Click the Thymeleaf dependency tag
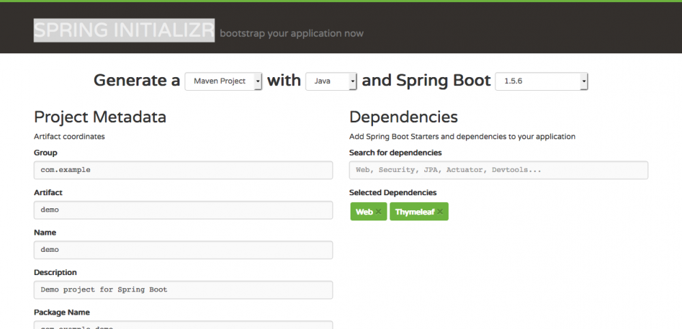Screen dimensions: 682x329 [414, 212]
